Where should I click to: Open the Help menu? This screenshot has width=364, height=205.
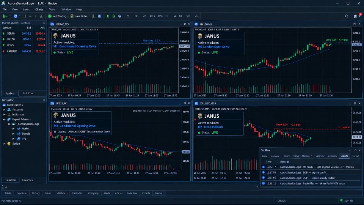click(79, 9)
